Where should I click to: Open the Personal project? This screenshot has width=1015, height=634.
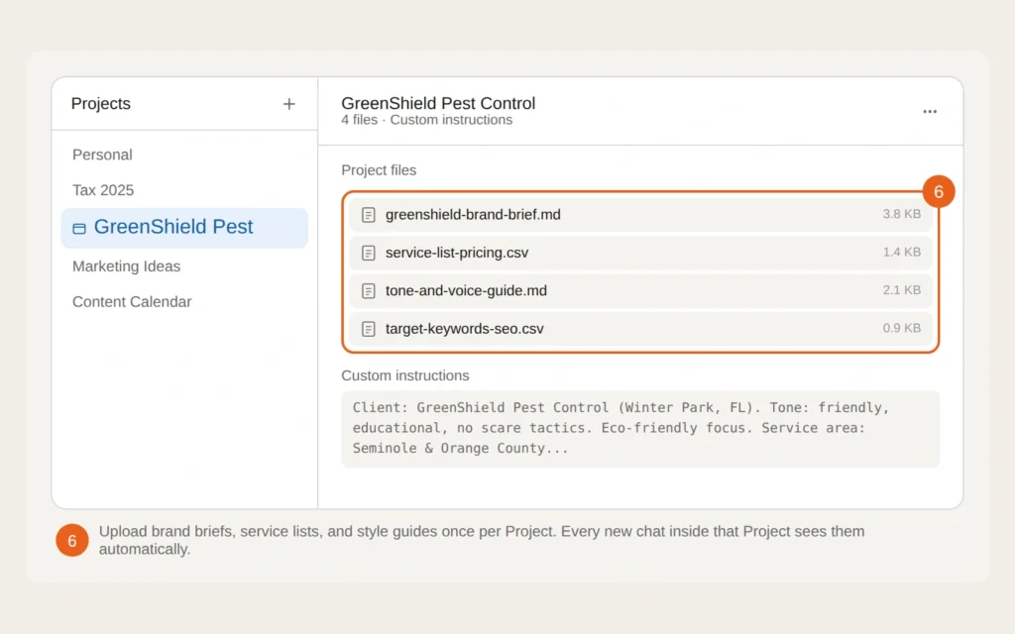(x=102, y=155)
